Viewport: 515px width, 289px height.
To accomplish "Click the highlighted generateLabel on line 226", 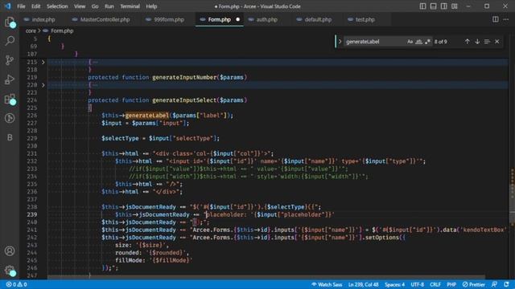I will coord(146,116).
